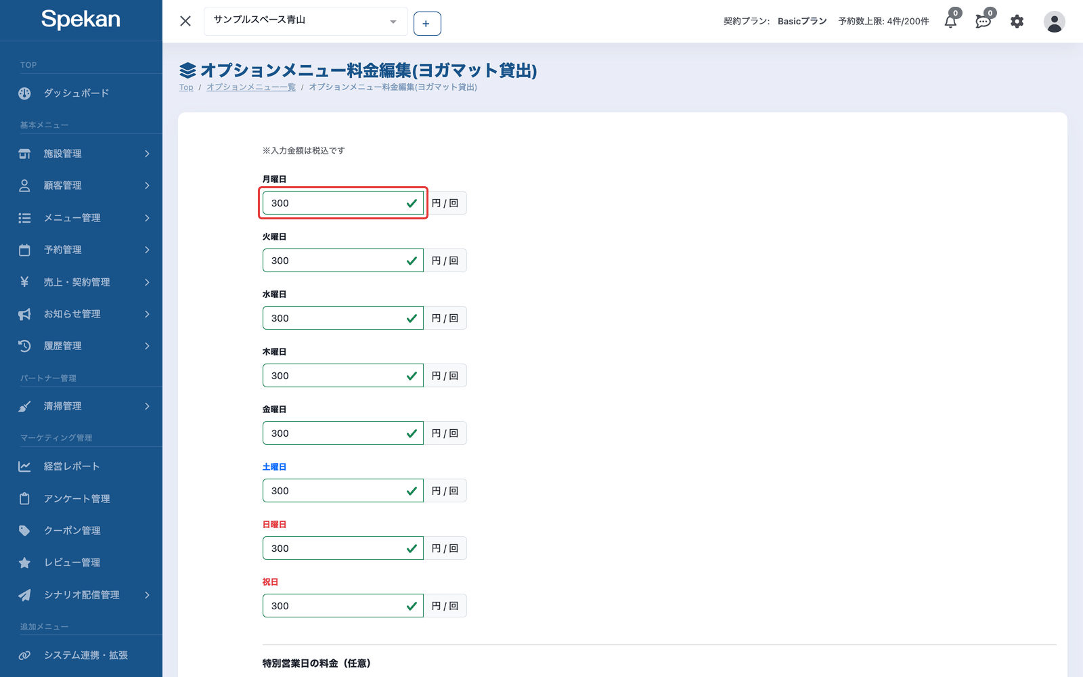Viewport: 1083px width, 677px height.
Task: Expand the お知らせ管理 menu
Action: tap(81, 314)
